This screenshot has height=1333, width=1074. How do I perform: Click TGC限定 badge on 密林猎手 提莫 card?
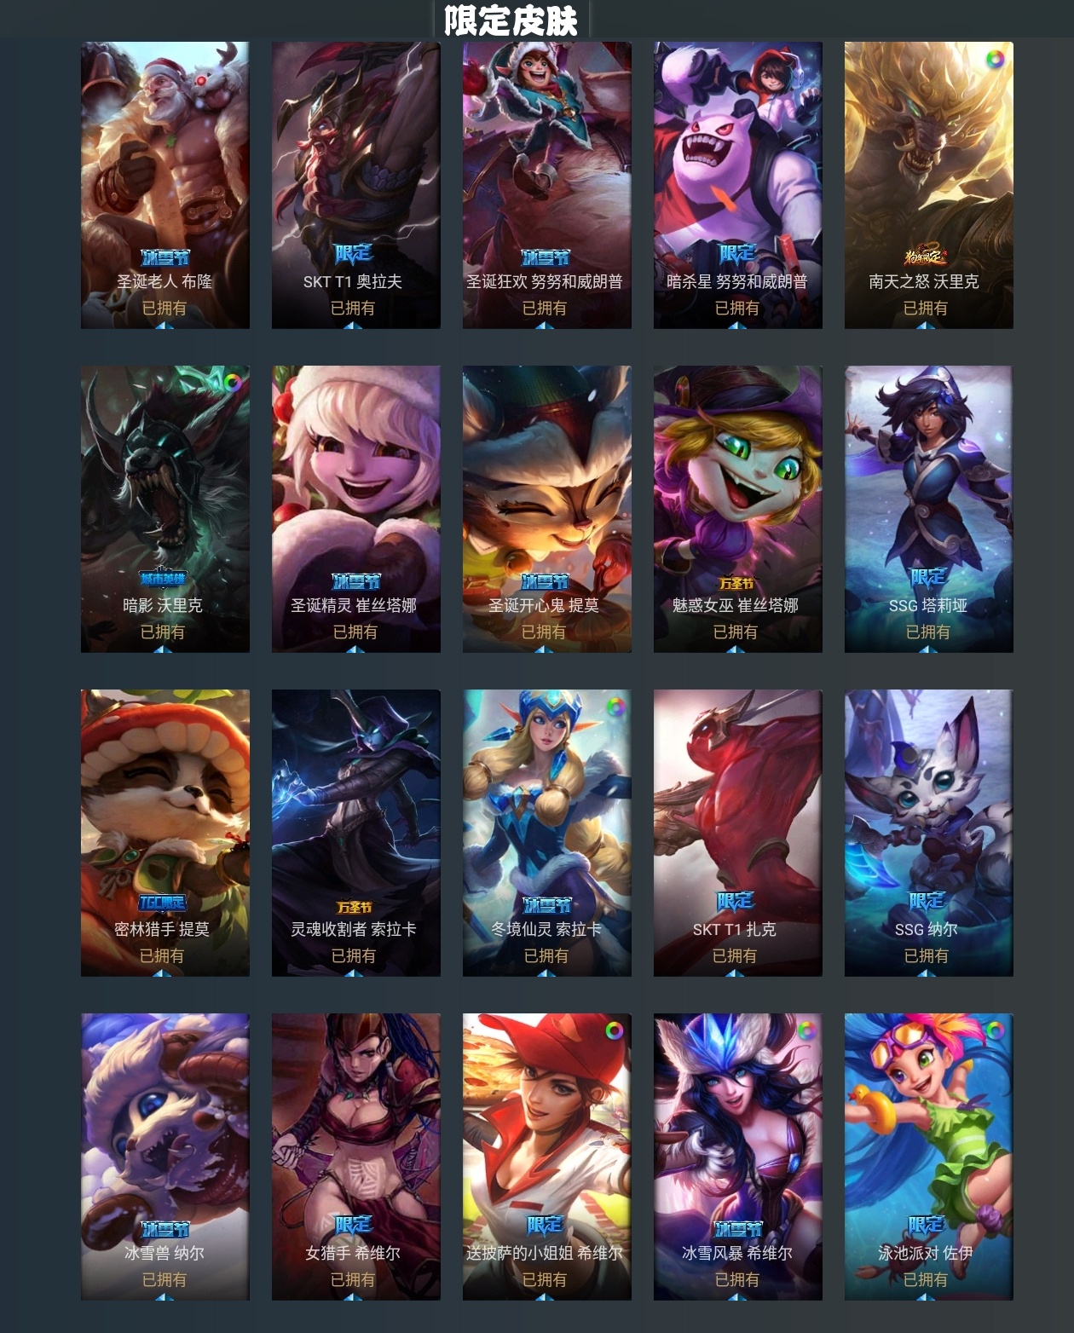tap(163, 903)
